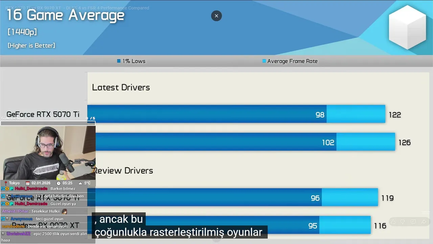Click the temperature '5°C'

click(87, 183)
